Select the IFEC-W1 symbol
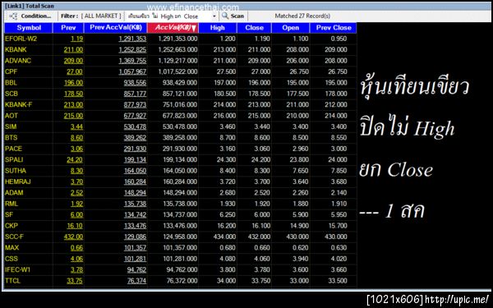493x308 pixels. coord(17,269)
